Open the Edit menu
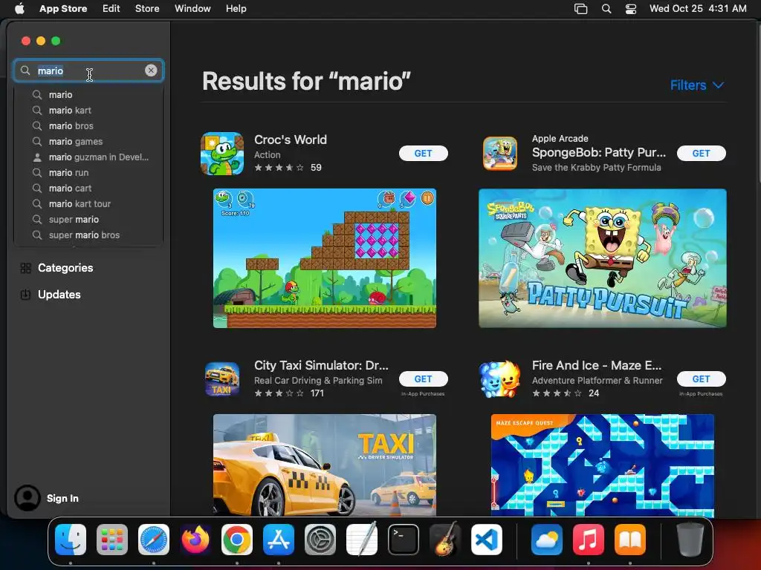761x570 pixels. (x=111, y=9)
